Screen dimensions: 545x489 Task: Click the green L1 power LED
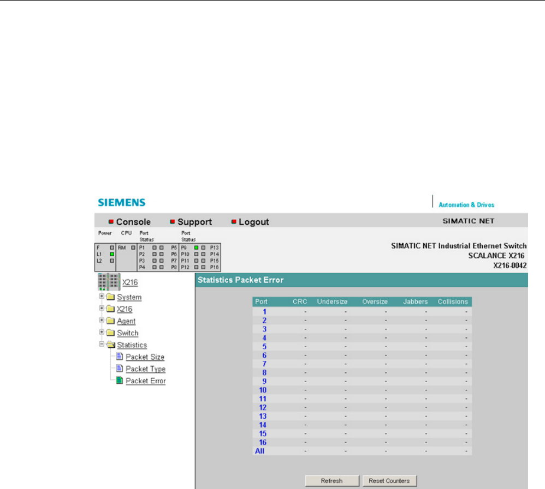112,254
